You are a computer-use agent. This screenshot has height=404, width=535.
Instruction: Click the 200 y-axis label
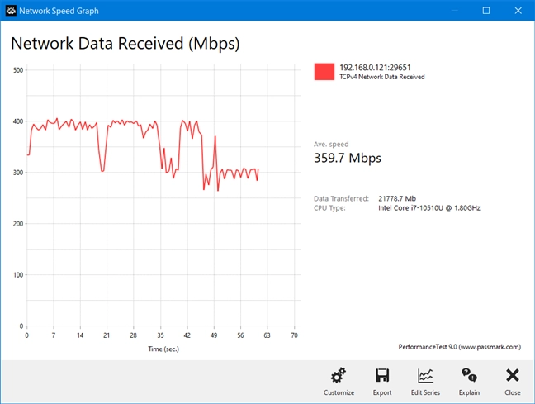coord(18,224)
